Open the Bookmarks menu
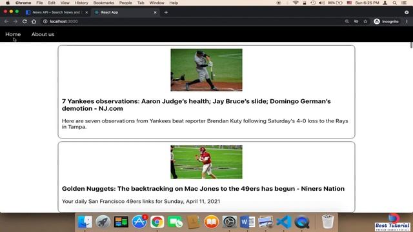The width and height of the screenshot is (413, 232). tap(103, 3)
